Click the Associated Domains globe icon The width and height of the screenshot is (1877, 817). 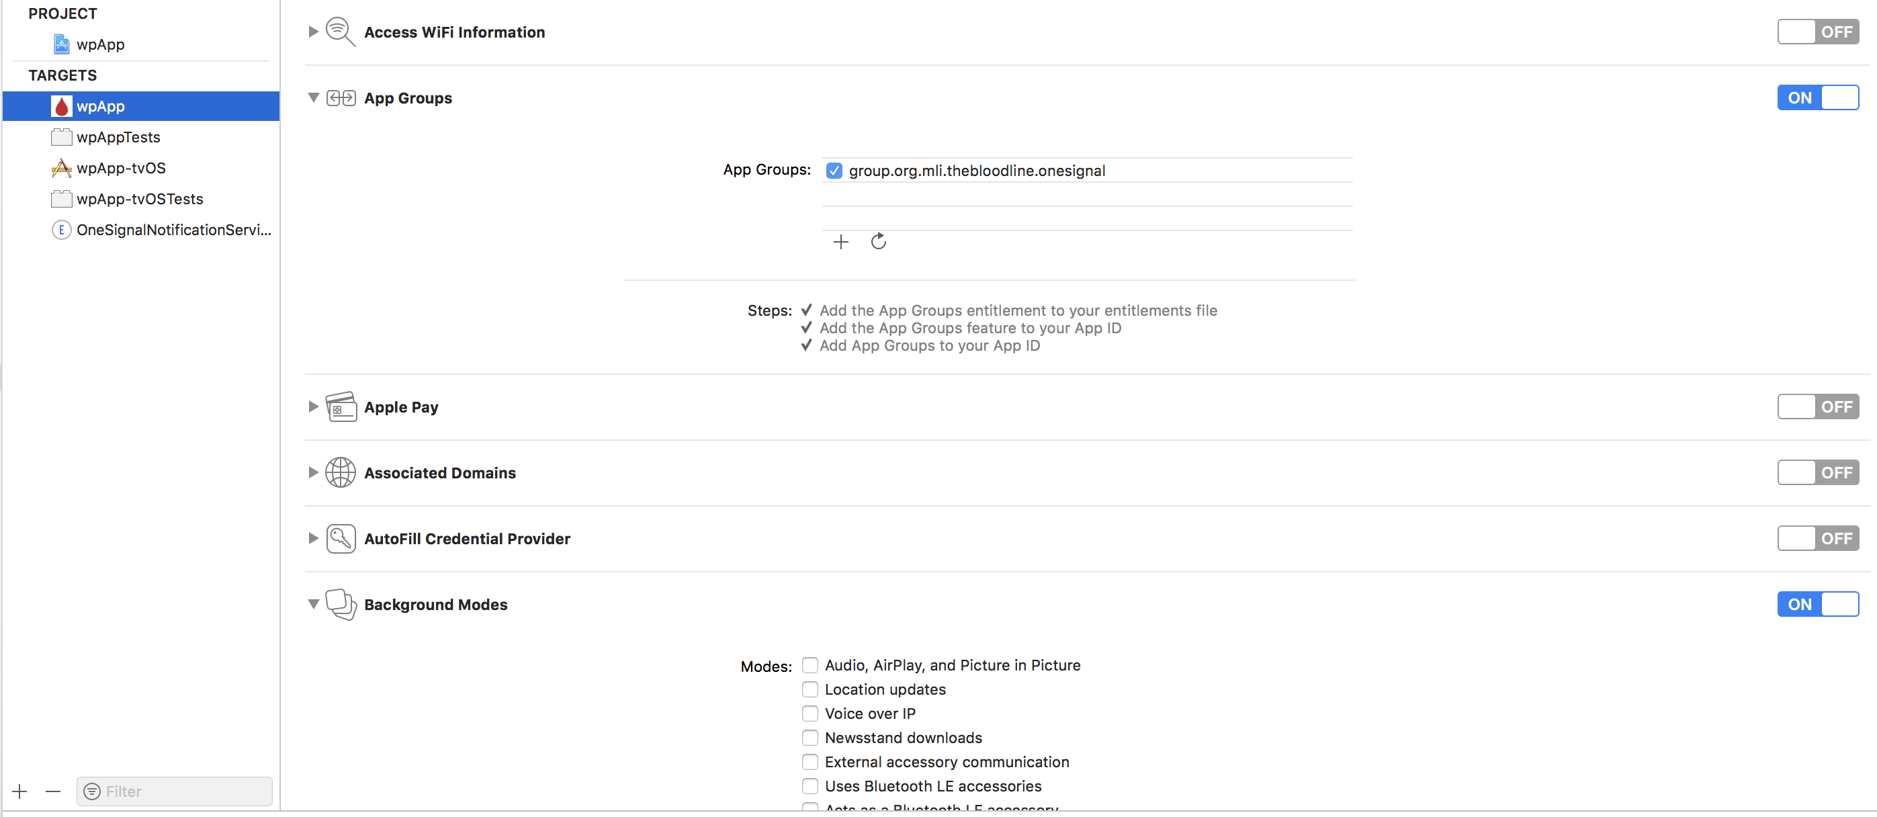coord(342,472)
